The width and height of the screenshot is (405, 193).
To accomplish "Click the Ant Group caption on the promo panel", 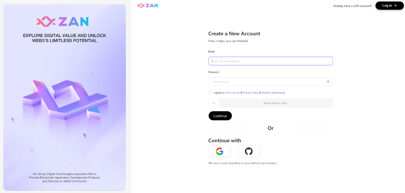I will pos(65,177).
